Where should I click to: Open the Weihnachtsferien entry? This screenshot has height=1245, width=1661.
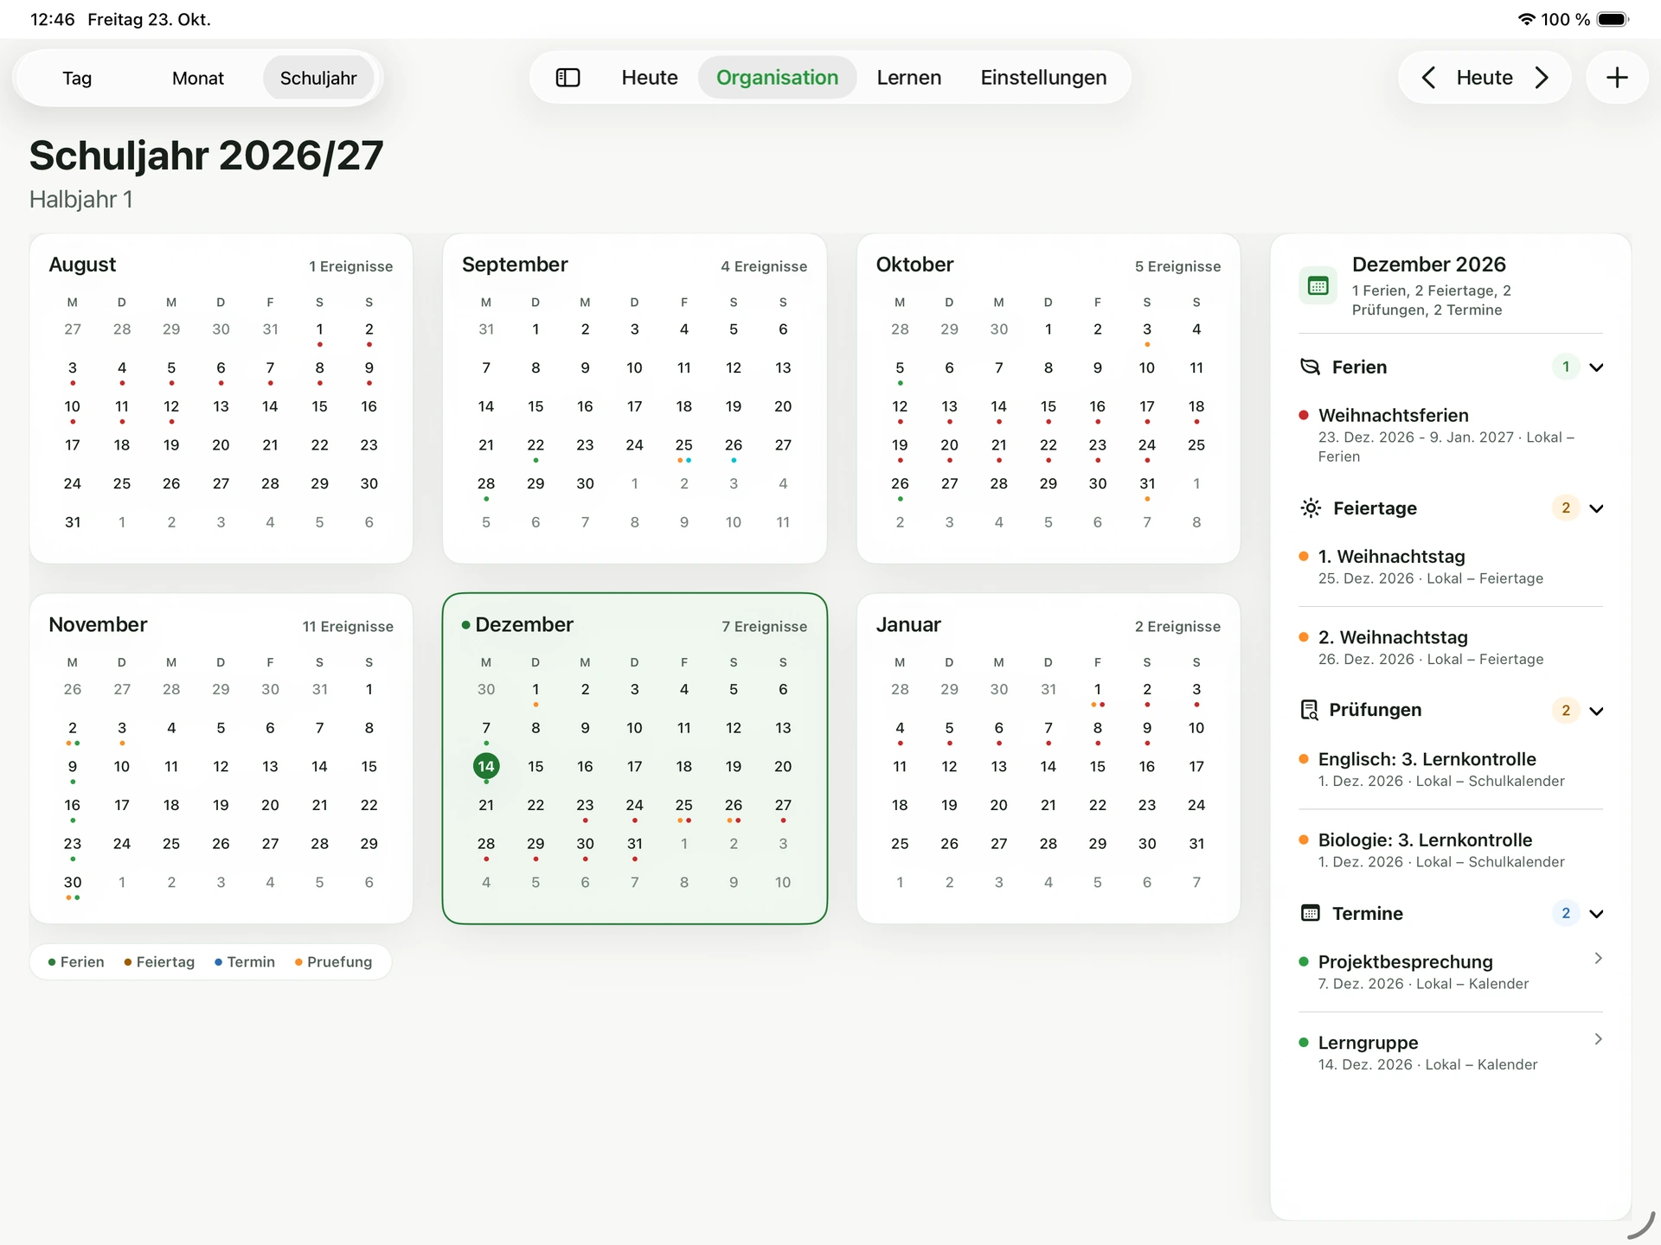(x=1451, y=435)
